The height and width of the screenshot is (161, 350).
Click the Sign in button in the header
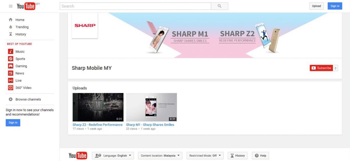(335, 6)
